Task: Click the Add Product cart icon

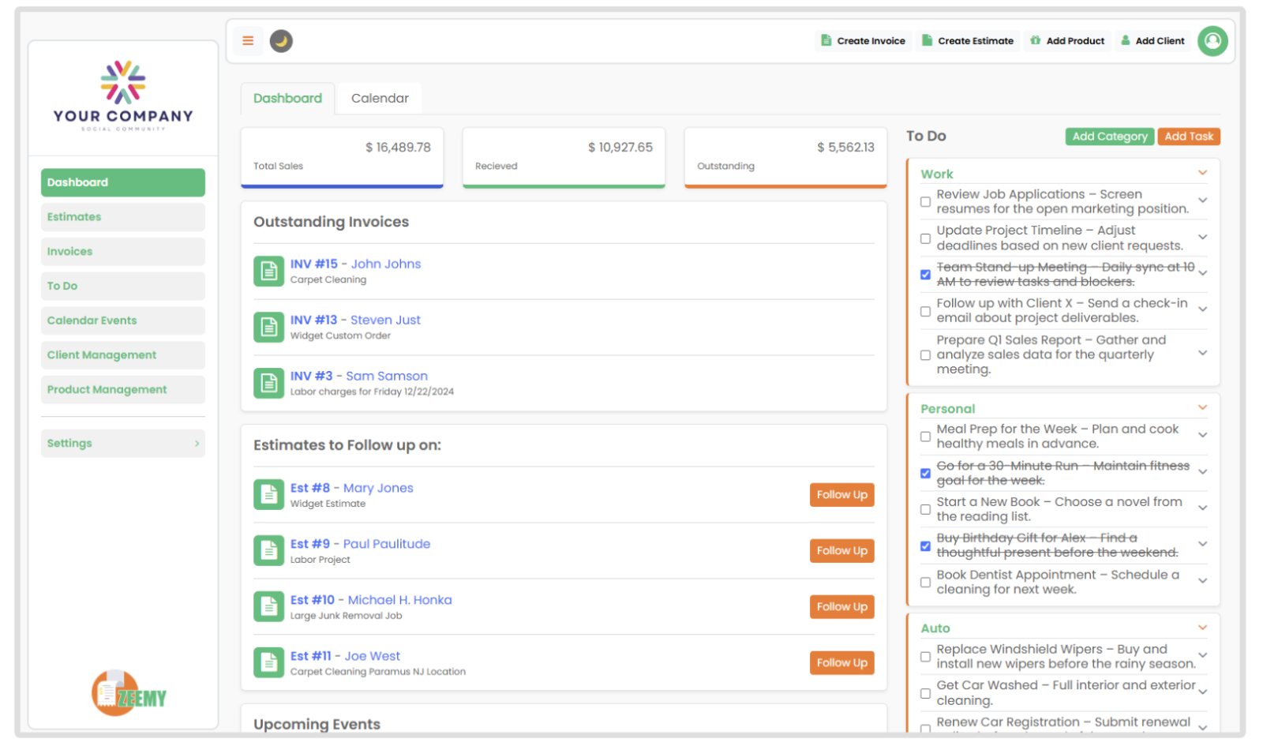Action: point(1035,40)
